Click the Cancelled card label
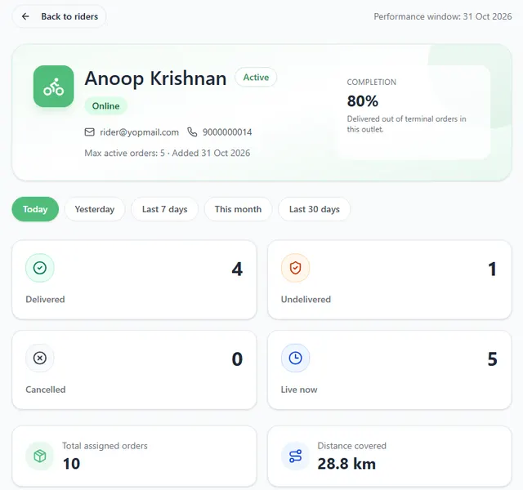Image resolution: width=523 pixels, height=490 pixels. click(46, 390)
